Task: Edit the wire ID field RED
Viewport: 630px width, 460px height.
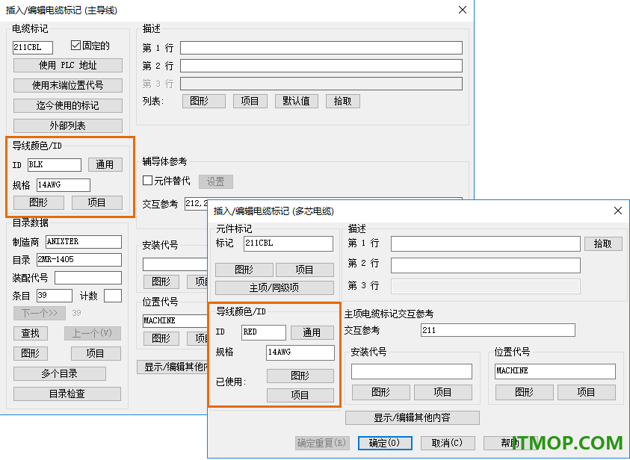Action: [264, 332]
